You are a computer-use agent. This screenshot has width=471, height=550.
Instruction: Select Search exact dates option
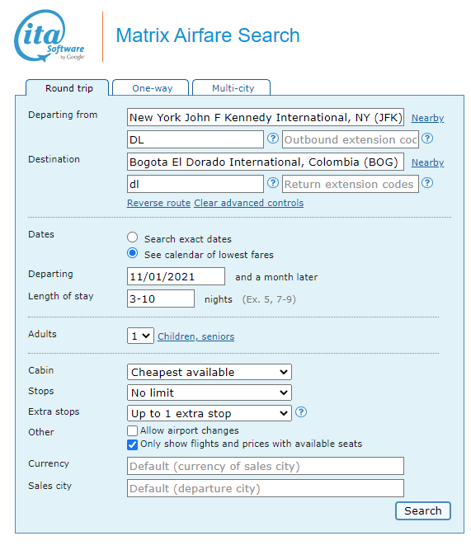click(132, 237)
